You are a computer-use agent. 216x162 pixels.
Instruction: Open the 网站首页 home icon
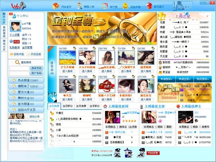point(56,6)
